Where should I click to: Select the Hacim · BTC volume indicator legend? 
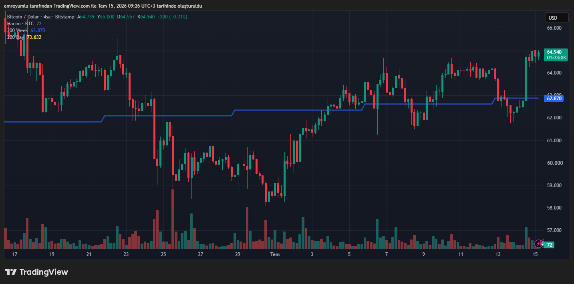coord(20,24)
